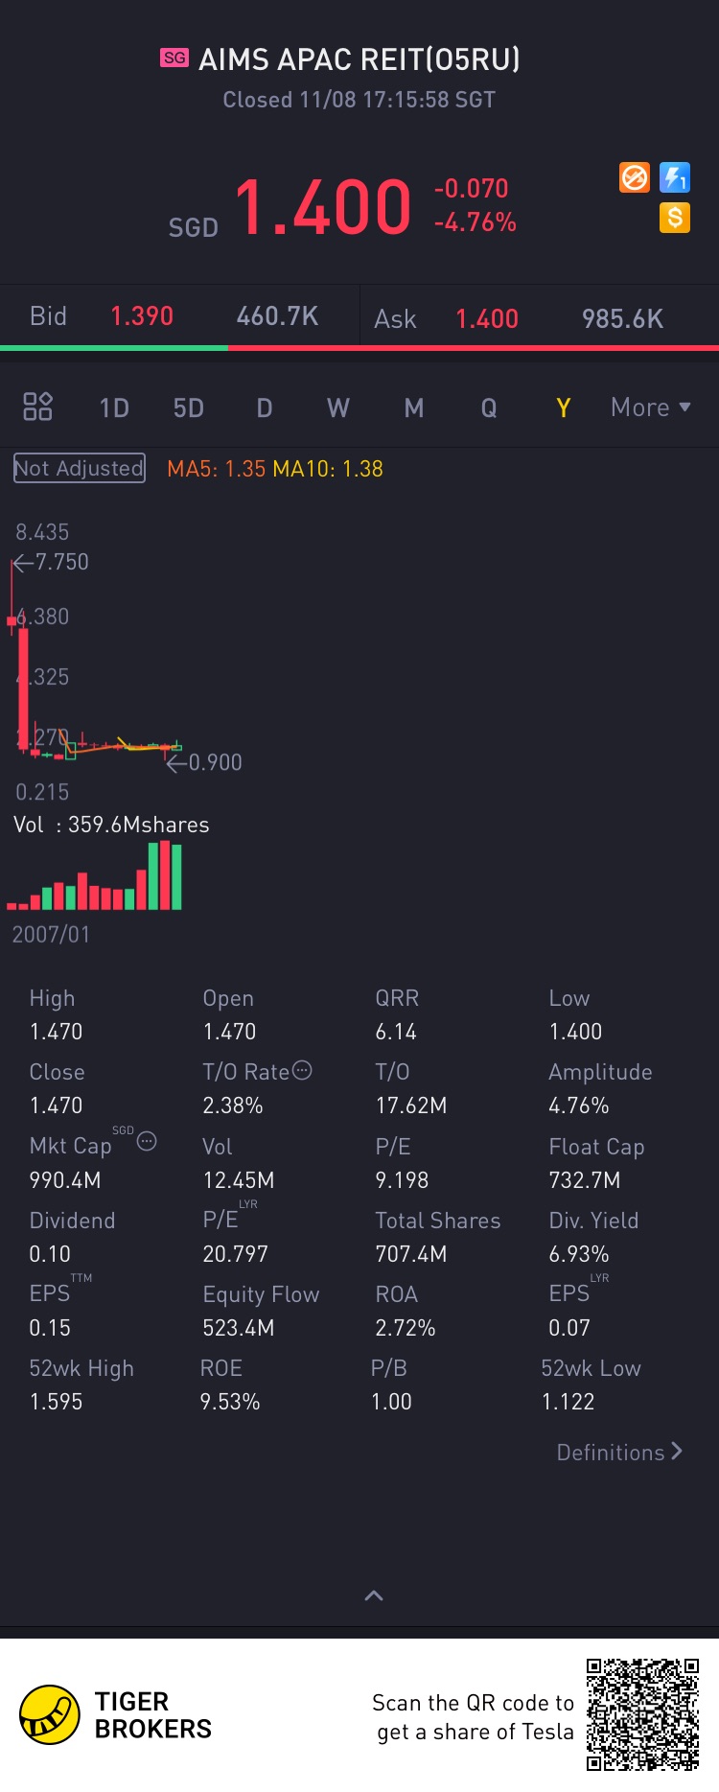Toggle the Not Adjusted price setting
Screen dimensions: 719x1792
coord(80,468)
